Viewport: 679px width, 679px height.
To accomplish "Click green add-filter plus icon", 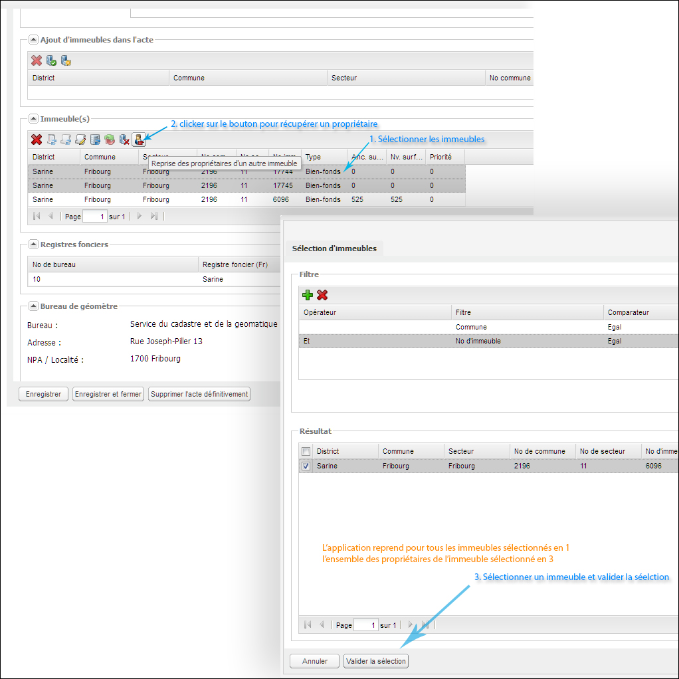I will (x=308, y=295).
